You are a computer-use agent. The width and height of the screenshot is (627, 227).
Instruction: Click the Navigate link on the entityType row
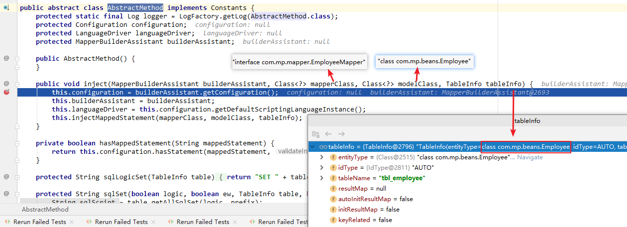(530, 157)
